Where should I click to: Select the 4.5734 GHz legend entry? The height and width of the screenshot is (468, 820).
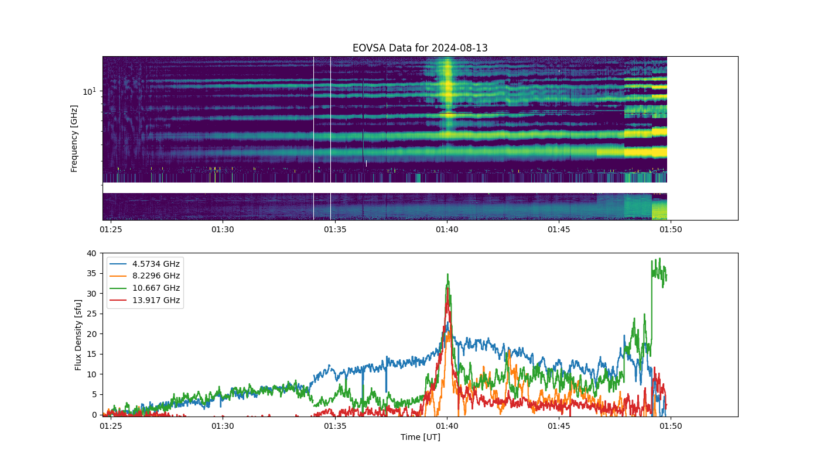[145, 264]
